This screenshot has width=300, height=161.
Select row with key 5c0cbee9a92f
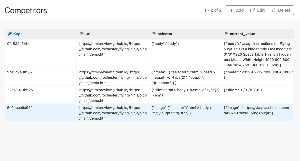(19, 108)
